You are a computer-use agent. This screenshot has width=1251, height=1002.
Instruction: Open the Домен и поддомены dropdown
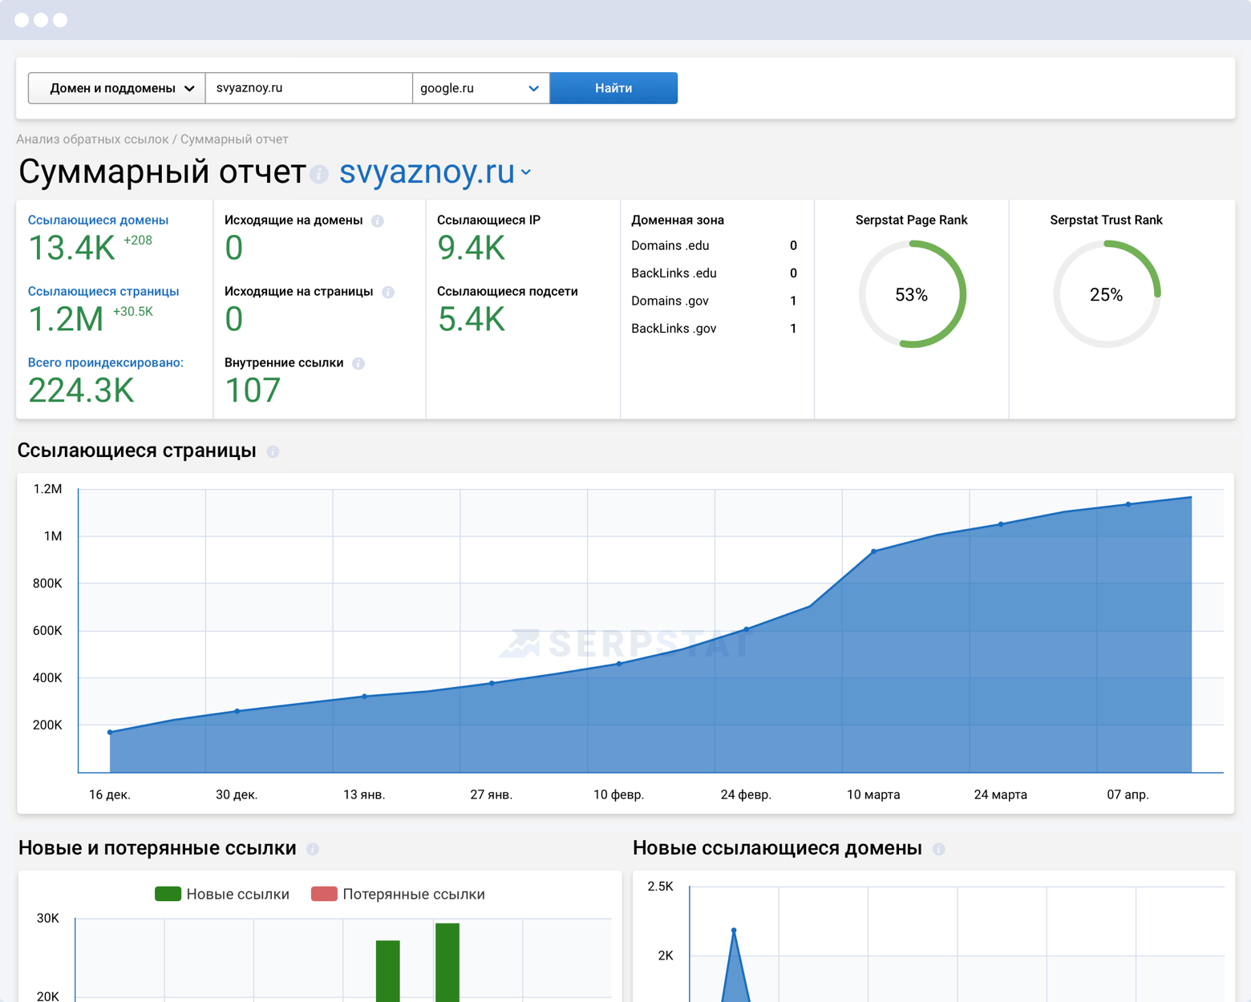coord(117,88)
